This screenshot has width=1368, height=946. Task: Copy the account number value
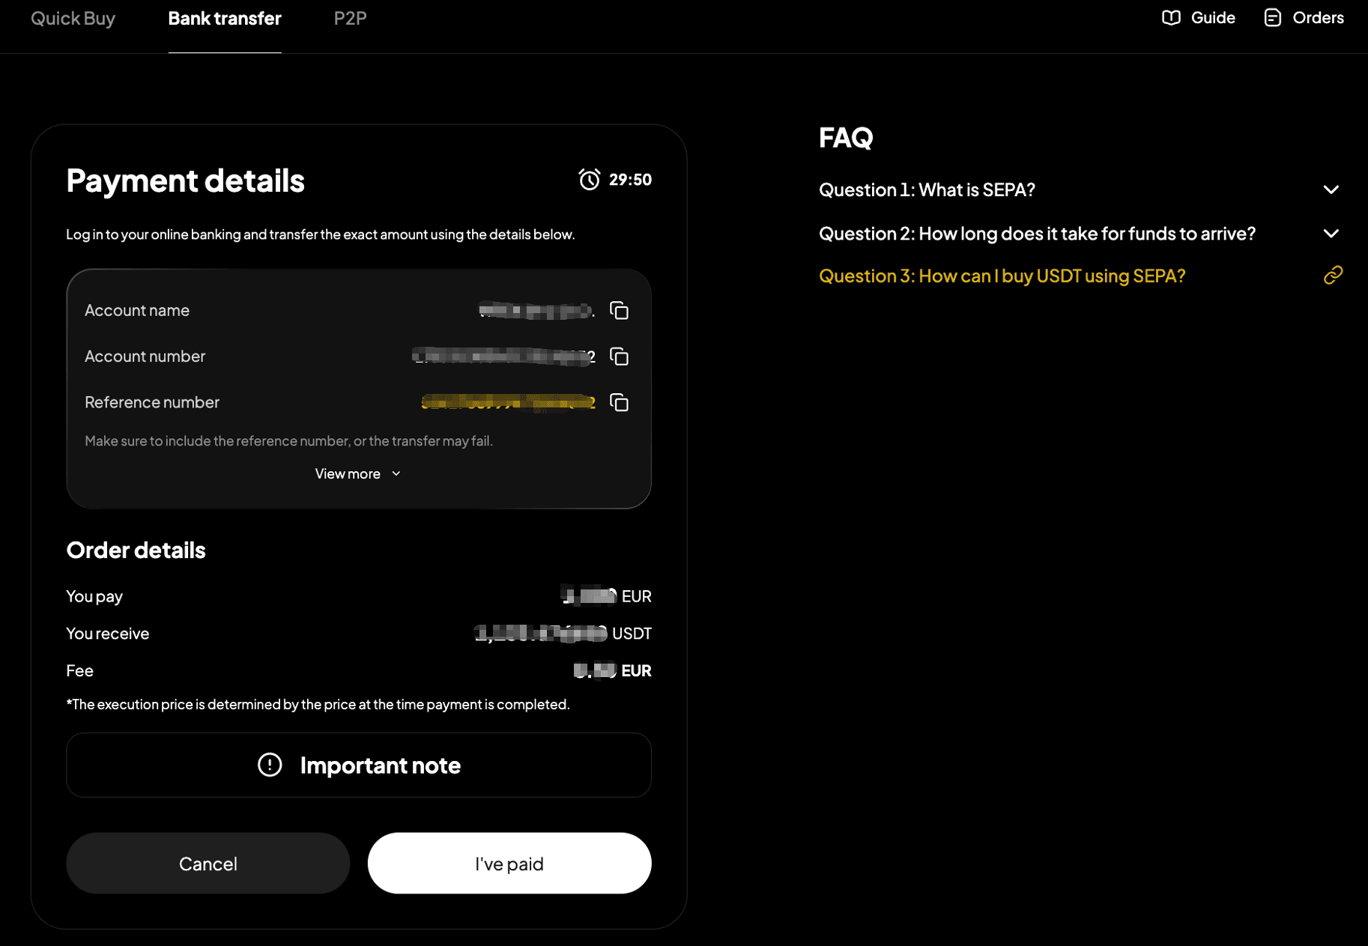coord(619,357)
